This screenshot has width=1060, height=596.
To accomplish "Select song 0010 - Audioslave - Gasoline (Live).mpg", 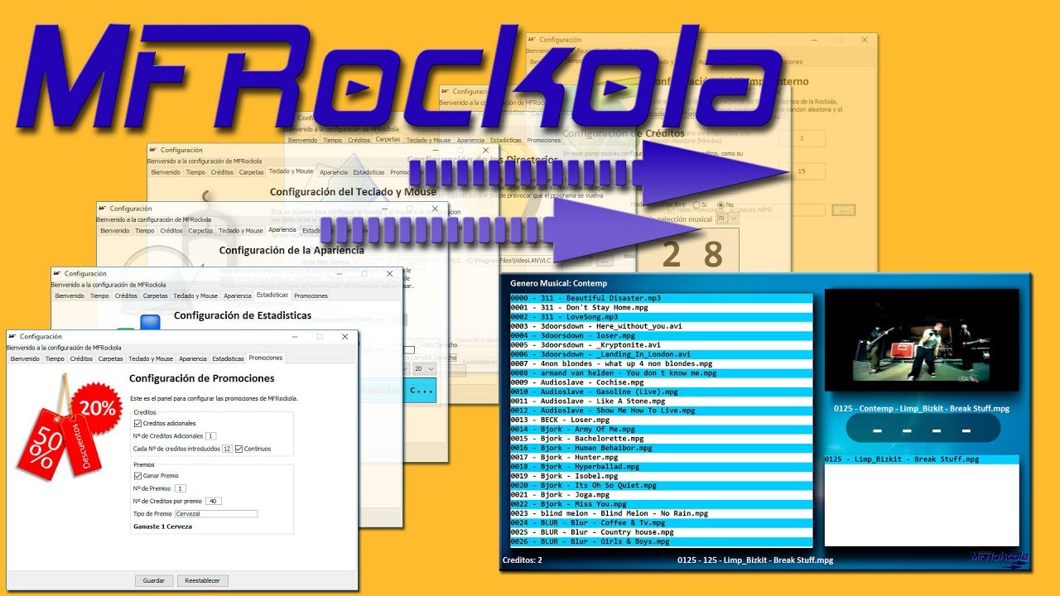I will coord(662,392).
